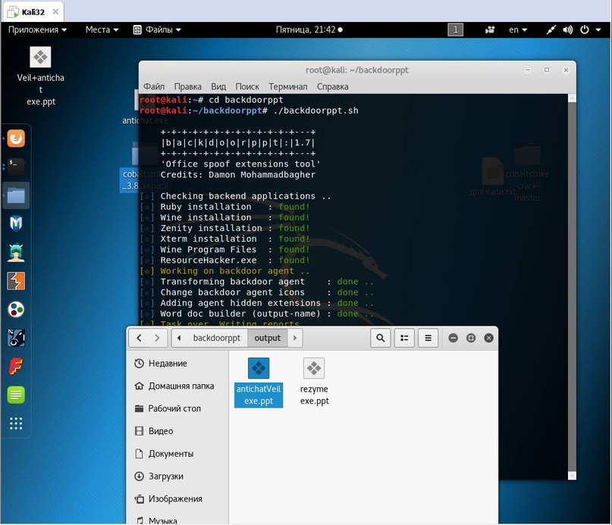The height and width of the screenshot is (525, 612).
Task: Open Загрузки in sidebar
Action: tap(165, 477)
